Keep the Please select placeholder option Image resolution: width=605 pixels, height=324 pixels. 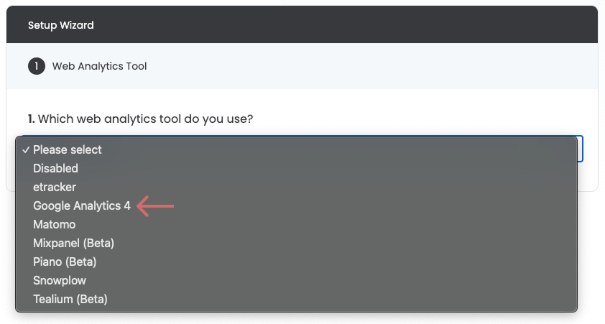[296, 149]
